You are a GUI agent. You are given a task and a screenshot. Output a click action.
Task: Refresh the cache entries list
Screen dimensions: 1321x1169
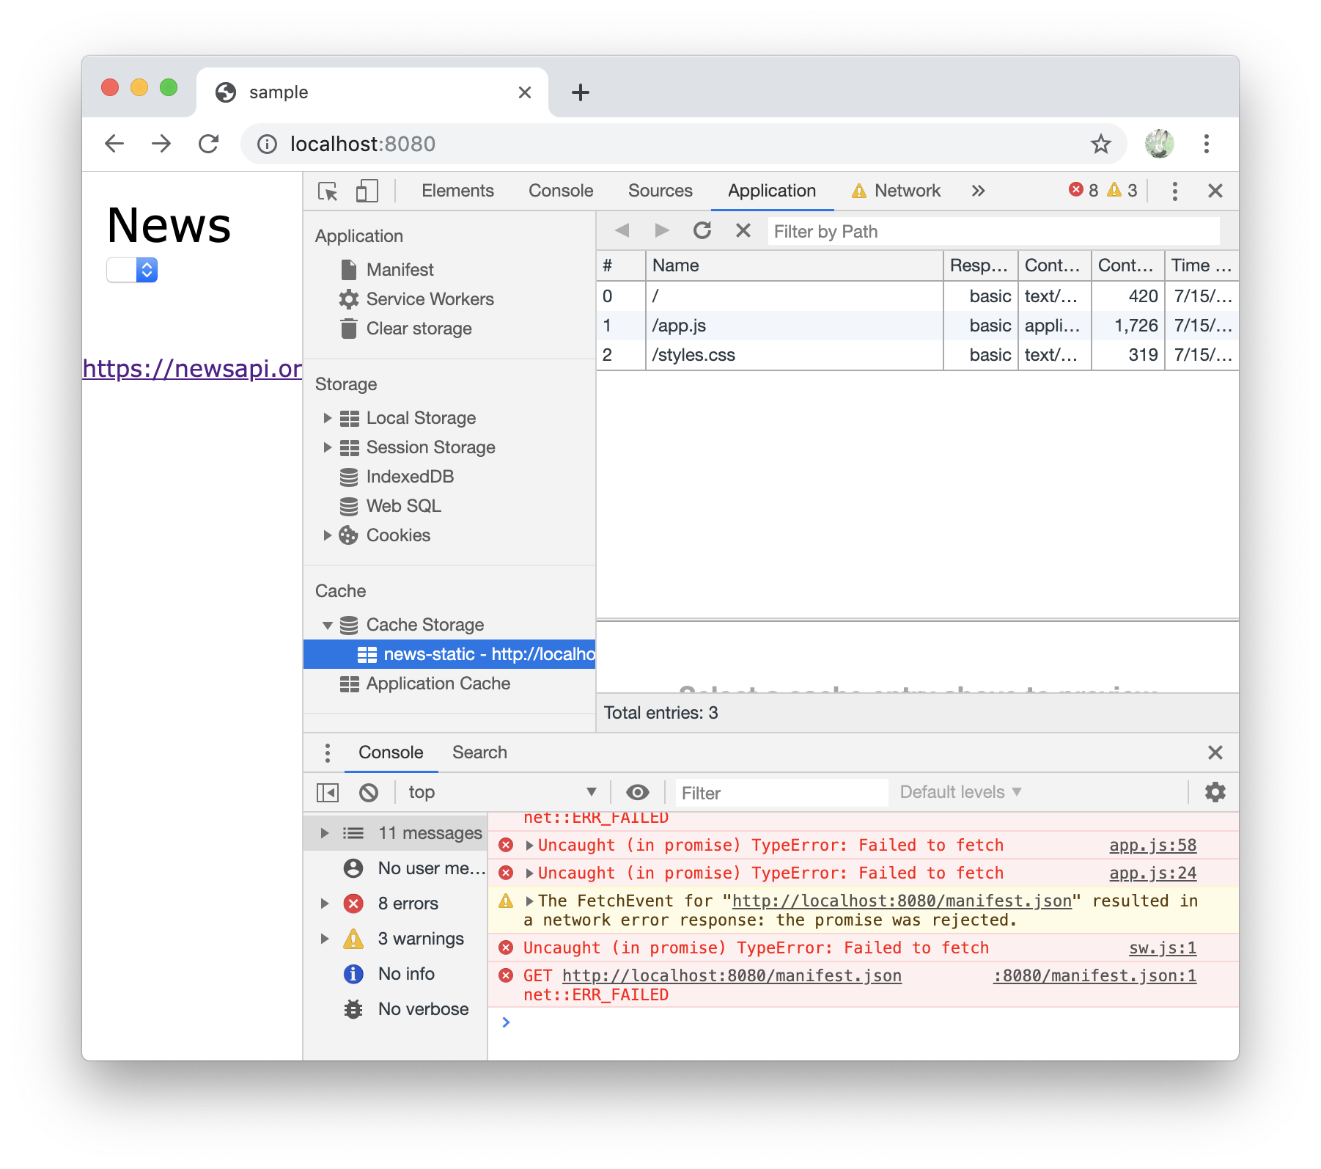click(x=702, y=230)
